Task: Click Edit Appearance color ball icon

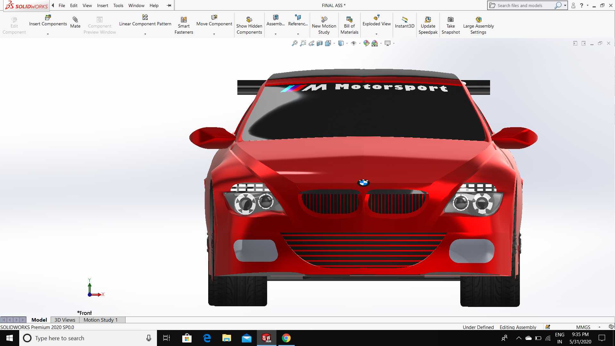Action: [366, 43]
